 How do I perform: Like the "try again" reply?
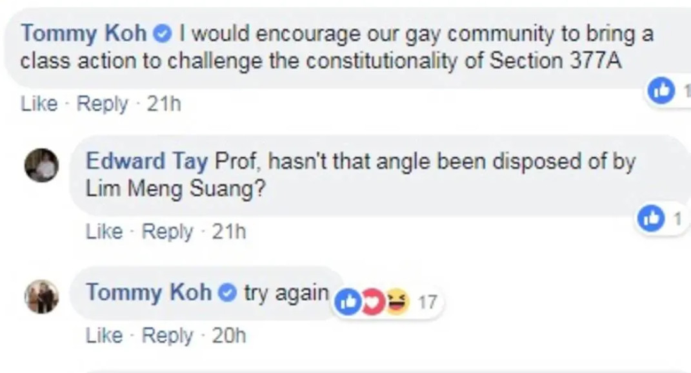[104, 336]
